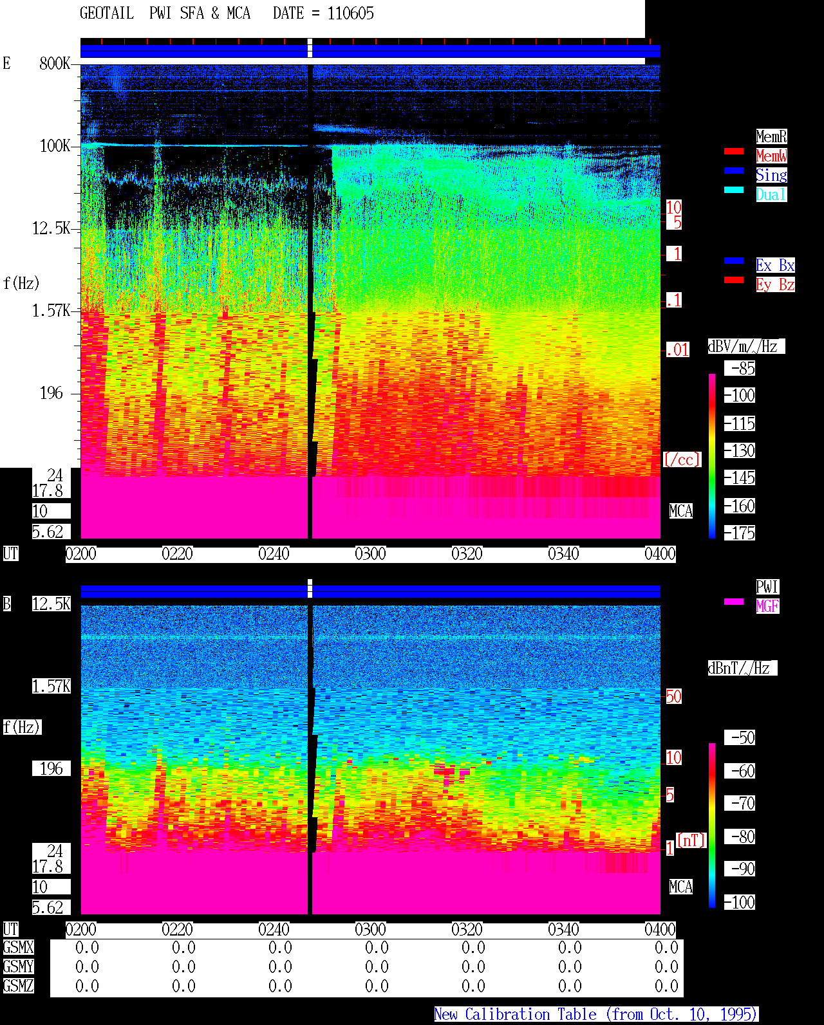The width and height of the screenshot is (824, 1025).
Task: Click the white gap marker in top blue bar
Action: pyautogui.click(x=310, y=48)
